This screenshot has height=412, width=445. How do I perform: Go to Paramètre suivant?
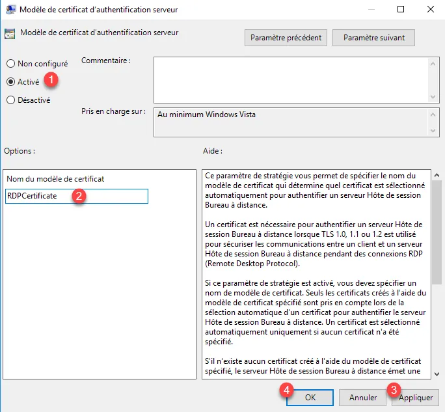[374, 38]
